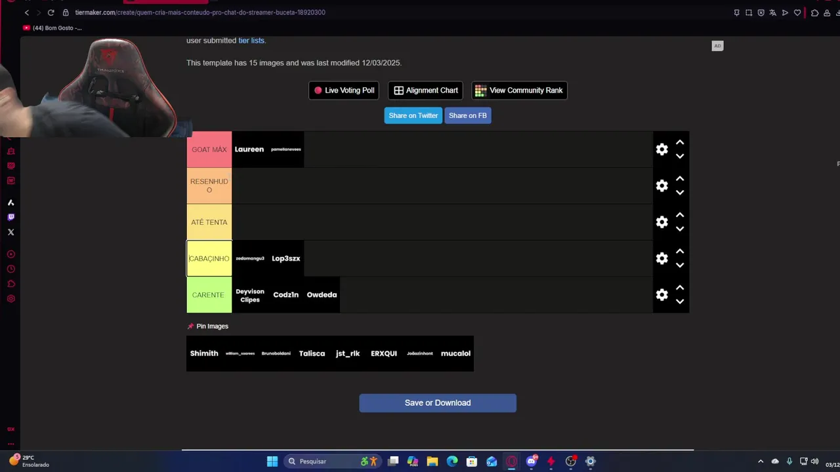This screenshot has width=840, height=472.
Task: Move RESENHUDO row up
Action: [680, 178]
